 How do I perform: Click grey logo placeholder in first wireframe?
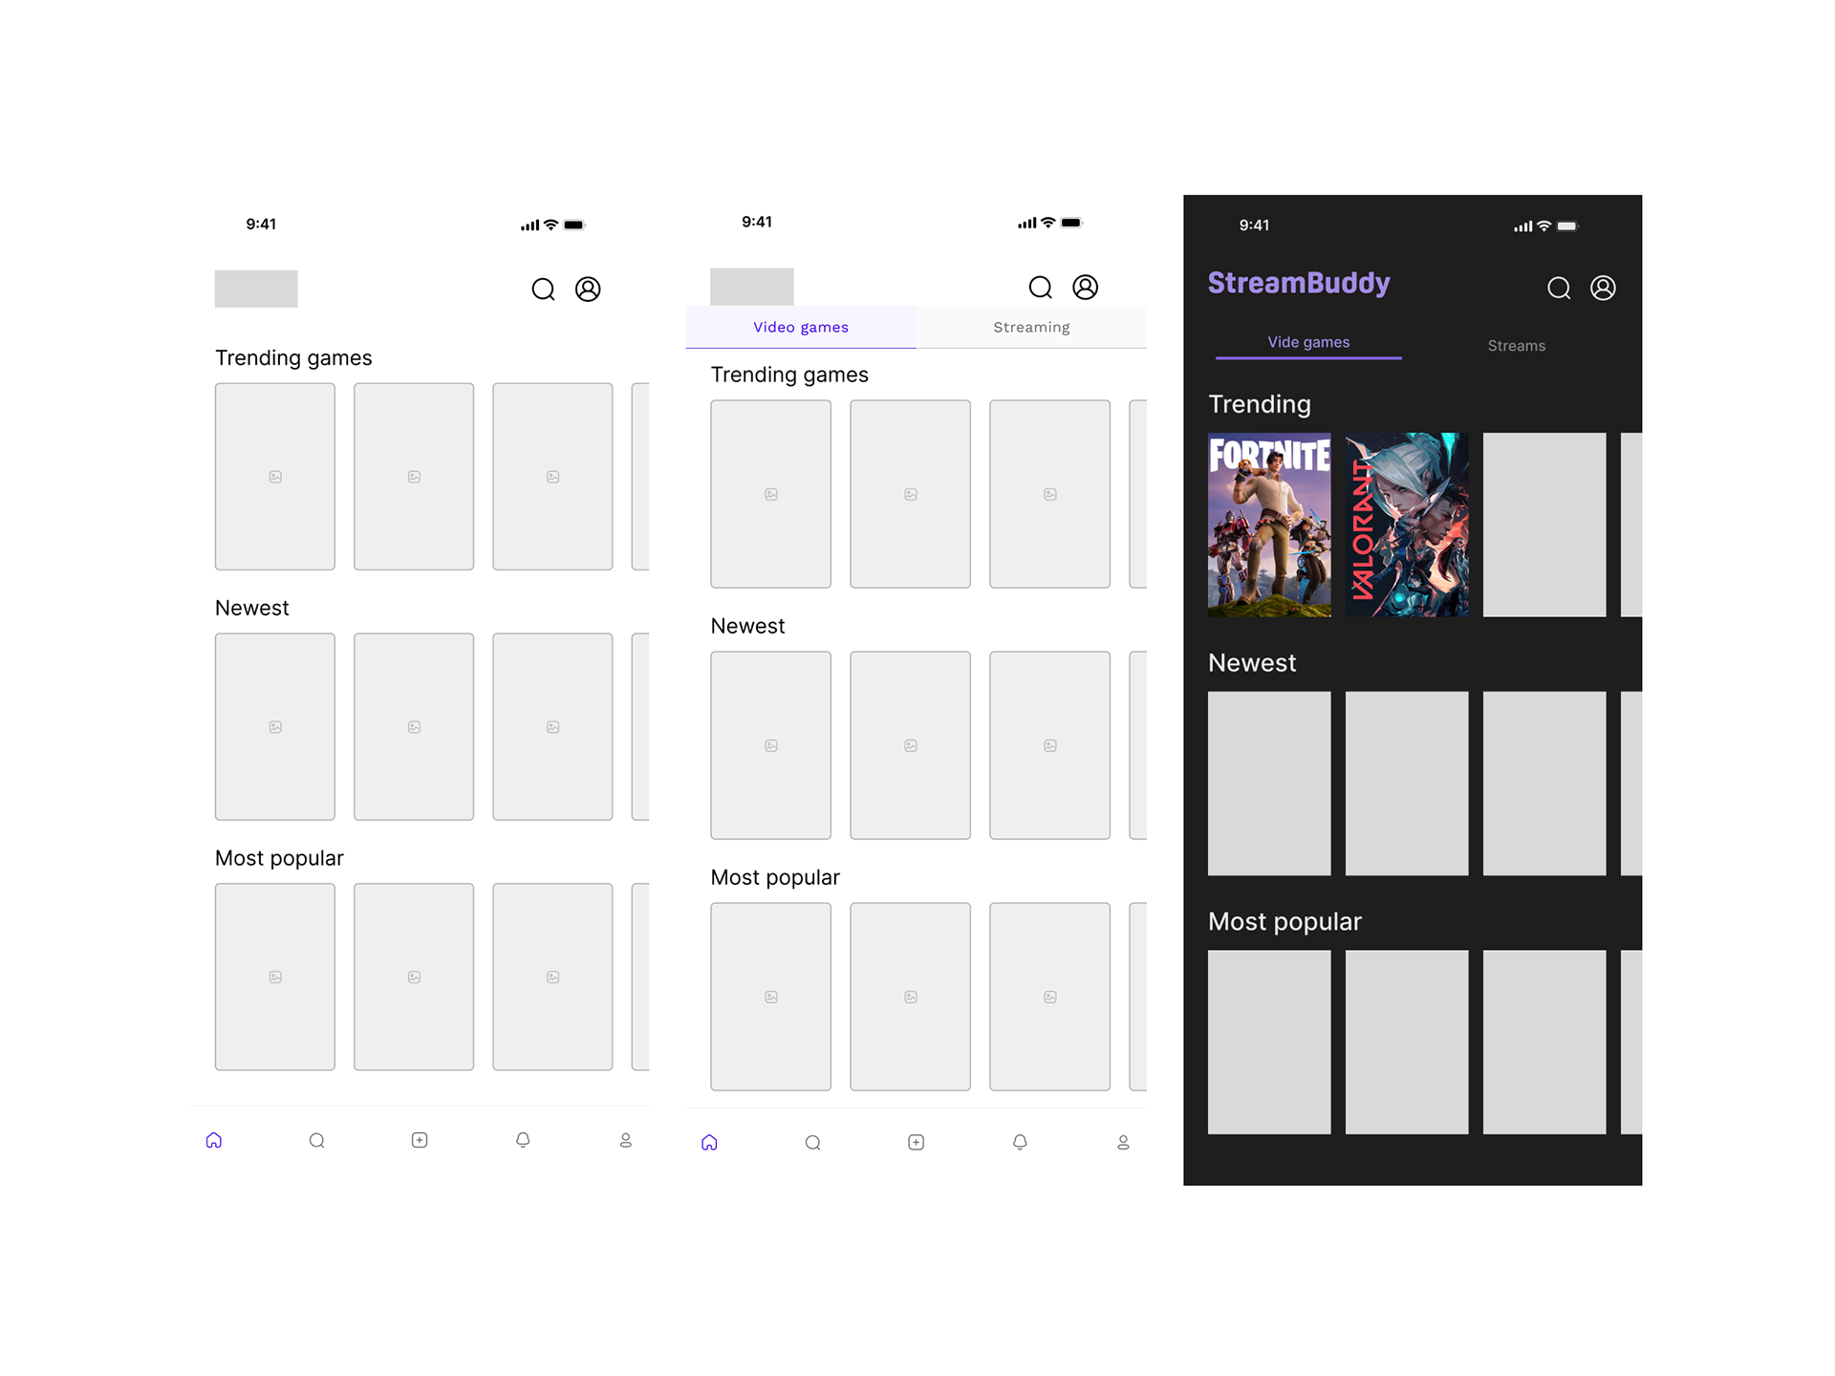(x=256, y=289)
